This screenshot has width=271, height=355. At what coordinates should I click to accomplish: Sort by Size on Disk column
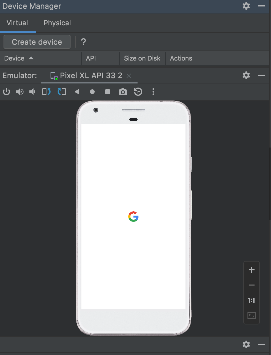143,58
